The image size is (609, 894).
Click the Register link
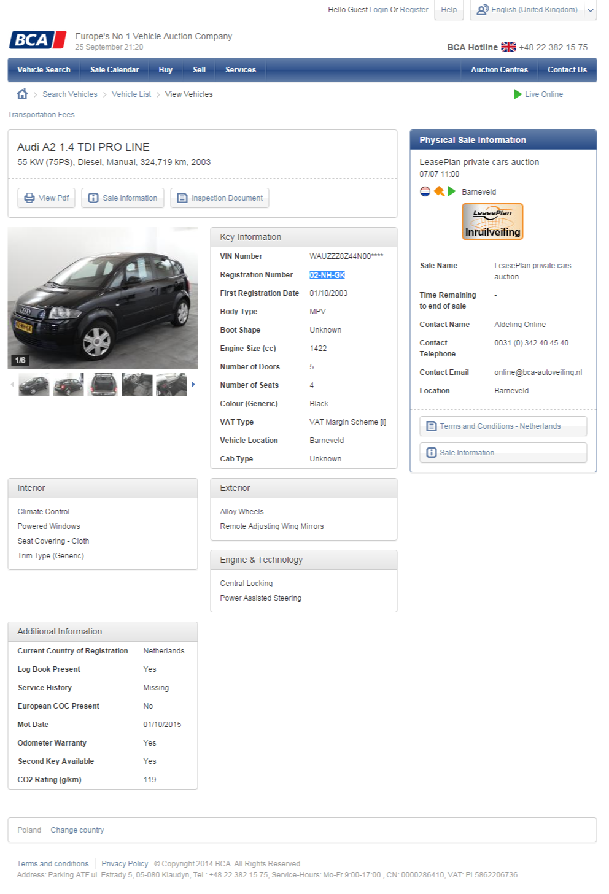[x=414, y=10]
